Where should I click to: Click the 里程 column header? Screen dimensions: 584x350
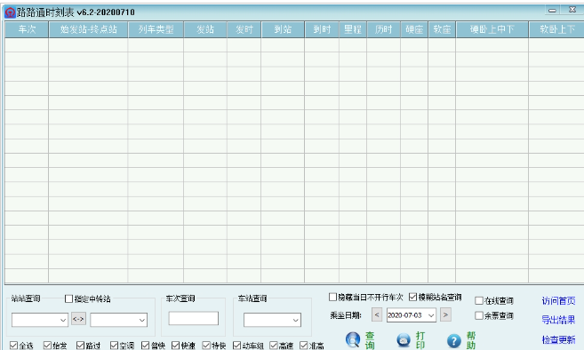pos(353,29)
